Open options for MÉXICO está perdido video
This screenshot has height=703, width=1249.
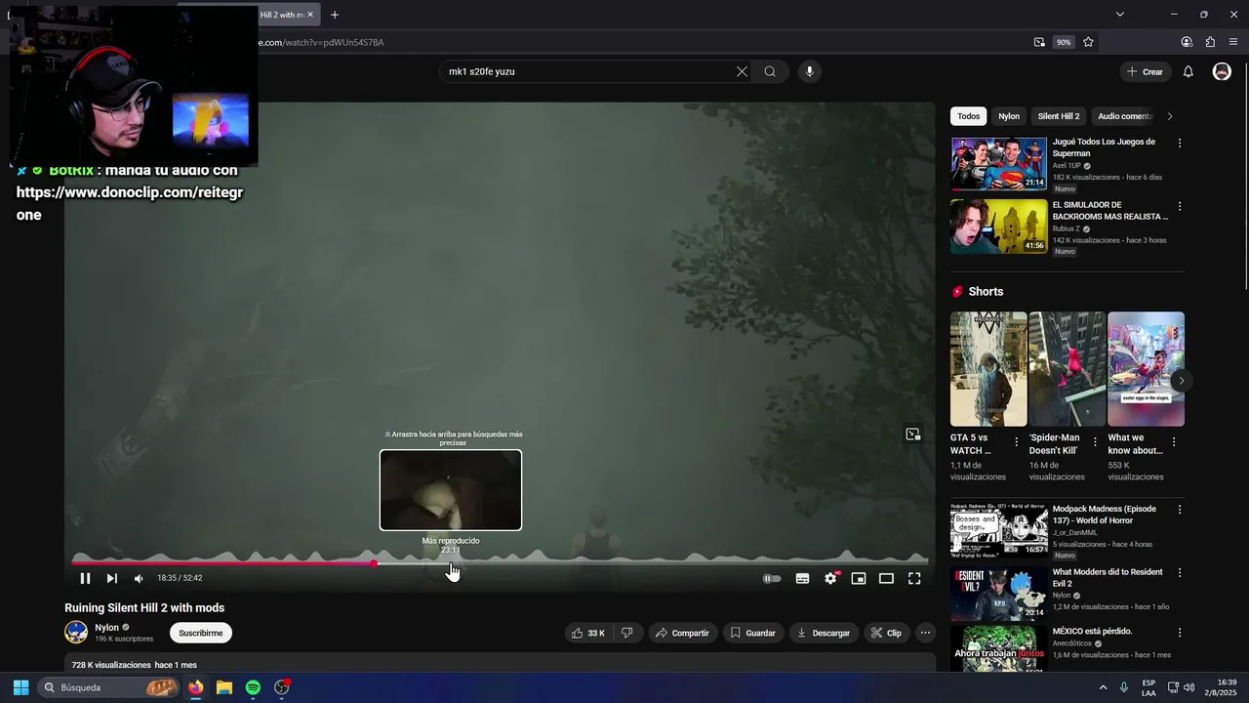coord(1180,633)
